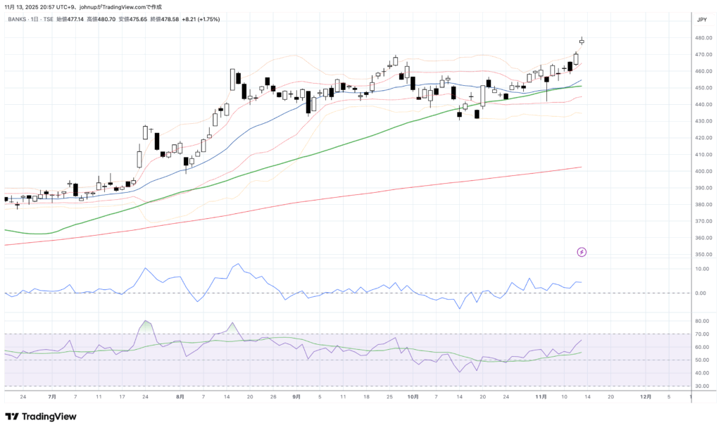Image resolution: width=721 pixels, height=430 pixels.
Task: Select the red long-term moving average line
Action: (x=352, y=194)
